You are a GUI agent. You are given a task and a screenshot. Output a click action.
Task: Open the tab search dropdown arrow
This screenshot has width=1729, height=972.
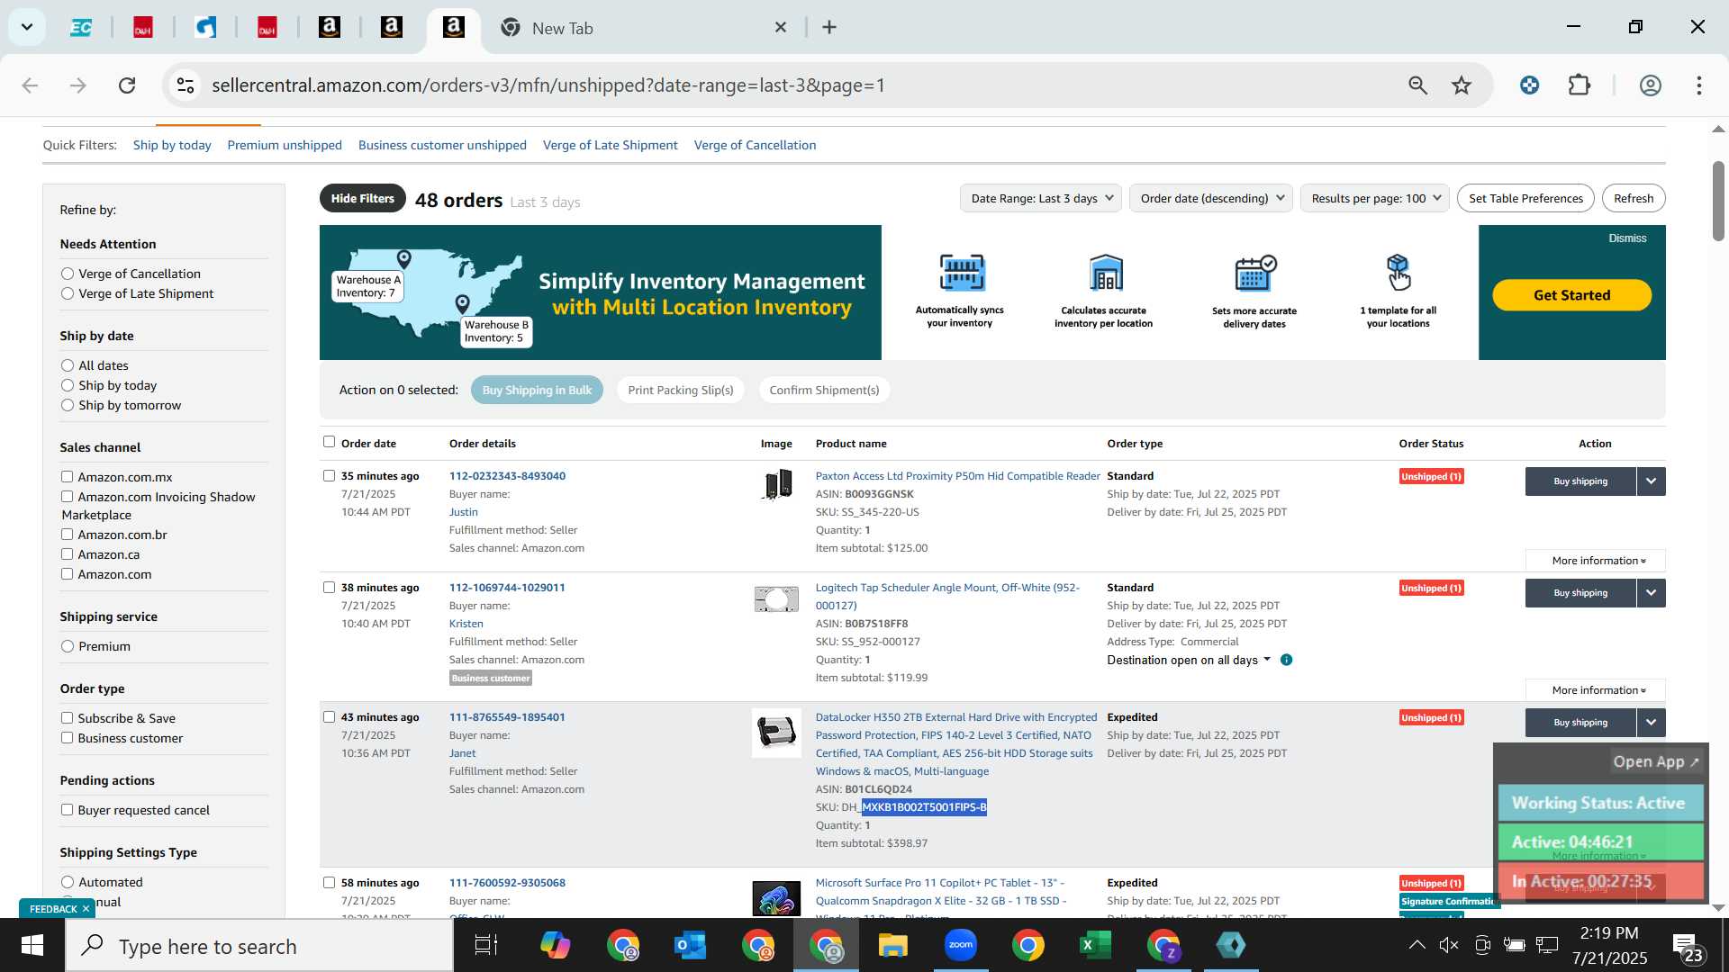click(27, 27)
